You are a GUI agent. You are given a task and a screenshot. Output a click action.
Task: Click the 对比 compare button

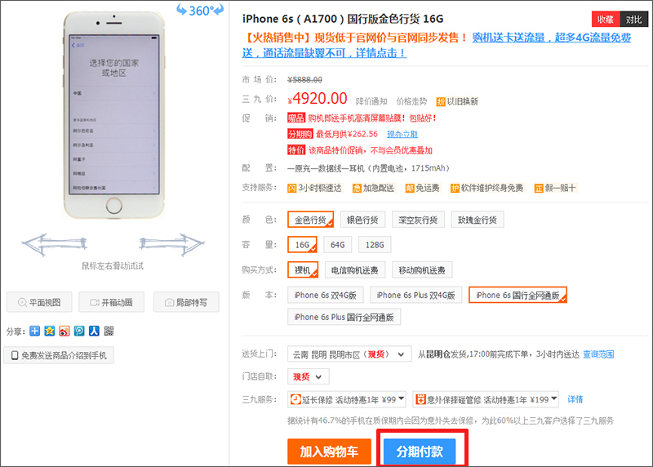[x=634, y=19]
